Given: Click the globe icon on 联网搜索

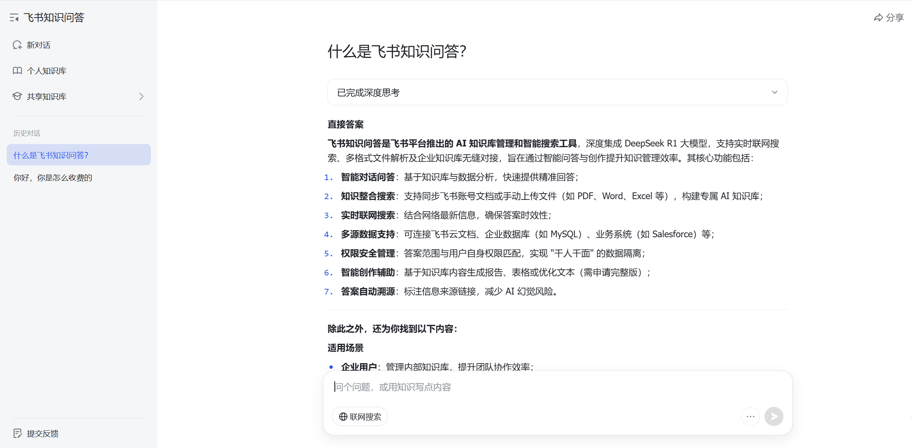Looking at the screenshot, I should [x=343, y=416].
